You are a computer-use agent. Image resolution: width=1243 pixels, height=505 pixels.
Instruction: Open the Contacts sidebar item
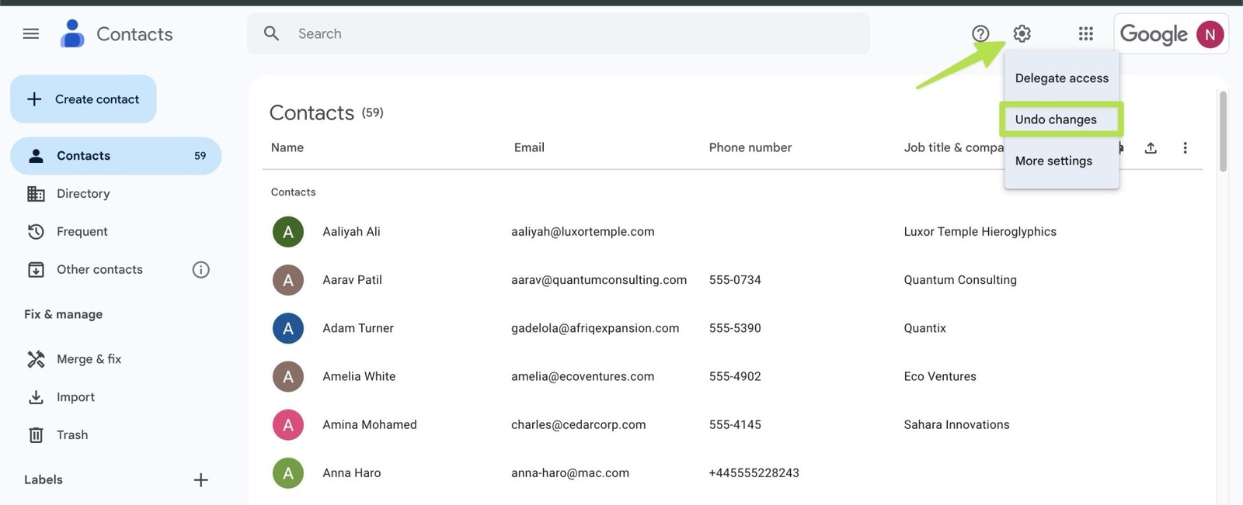click(x=116, y=155)
